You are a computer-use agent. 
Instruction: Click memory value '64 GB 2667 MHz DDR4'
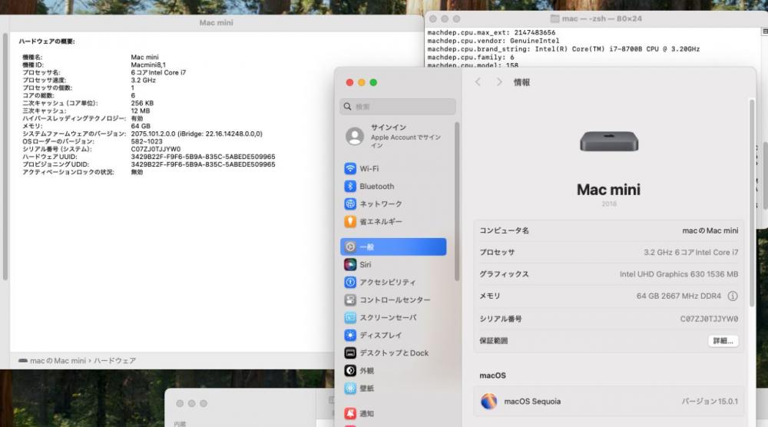(678, 296)
